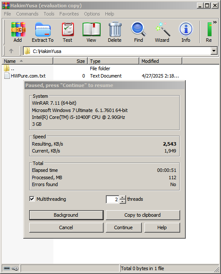
Task: Click the "File folder" type cell
Action: (100, 68)
